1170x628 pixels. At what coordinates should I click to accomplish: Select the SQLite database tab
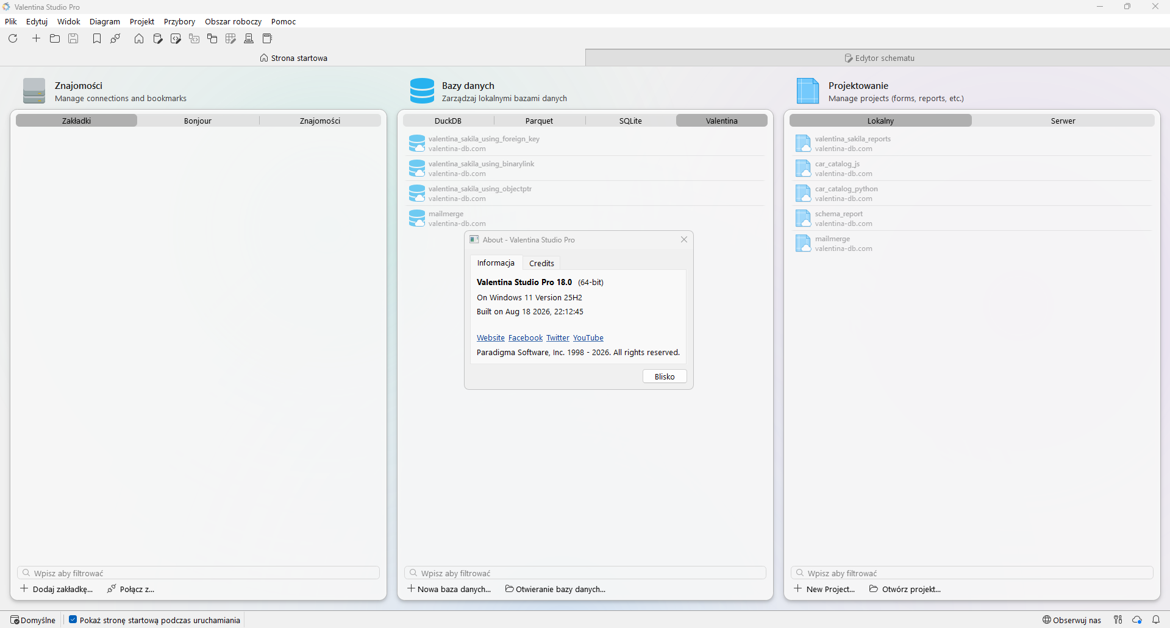point(631,121)
